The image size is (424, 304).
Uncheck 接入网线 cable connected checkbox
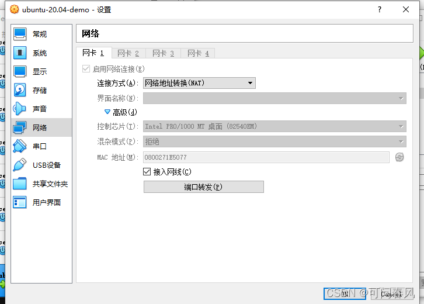(x=147, y=172)
